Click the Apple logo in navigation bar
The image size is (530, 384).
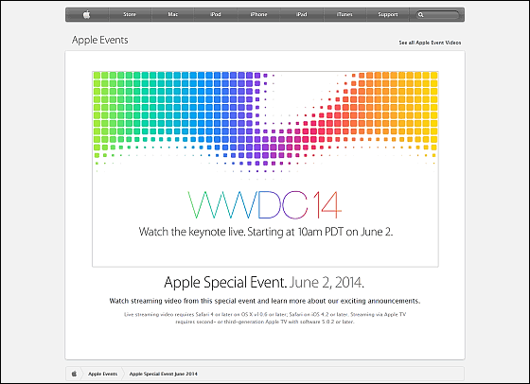[87, 14]
